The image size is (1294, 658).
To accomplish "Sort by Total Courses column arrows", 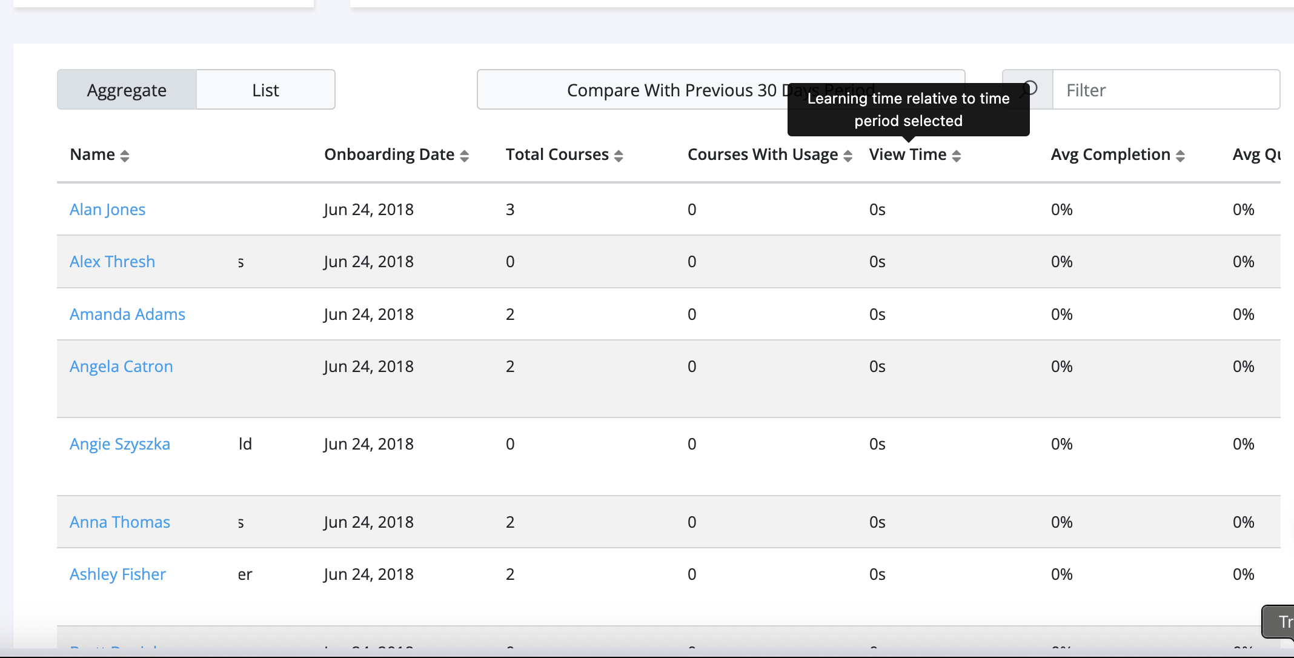I will (x=619, y=156).
